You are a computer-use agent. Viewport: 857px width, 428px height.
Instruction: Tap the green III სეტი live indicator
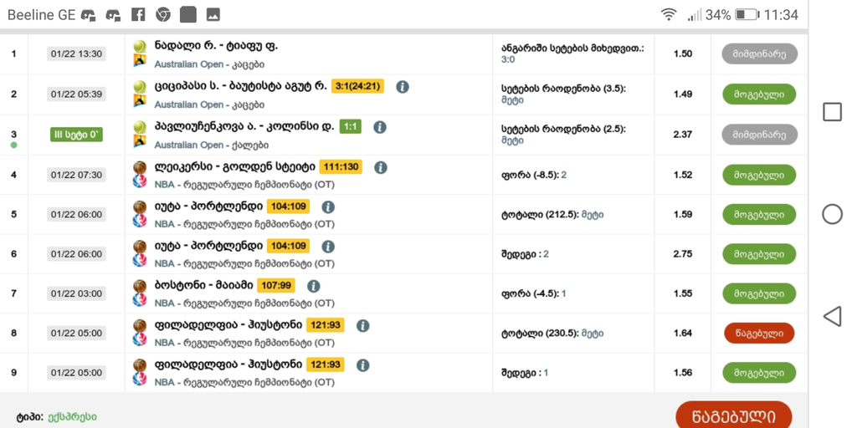(x=76, y=135)
